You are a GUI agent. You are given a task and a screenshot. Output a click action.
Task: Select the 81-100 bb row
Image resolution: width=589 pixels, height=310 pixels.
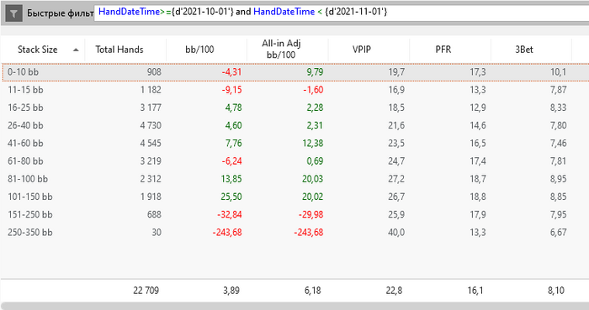tap(294, 179)
